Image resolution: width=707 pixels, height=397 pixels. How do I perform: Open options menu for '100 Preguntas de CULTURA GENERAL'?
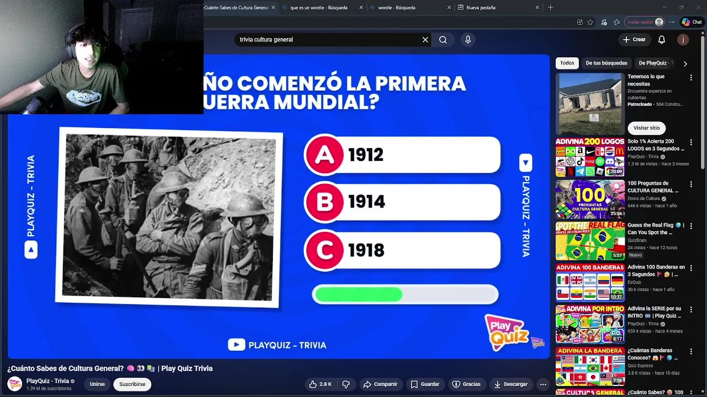coord(691,184)
